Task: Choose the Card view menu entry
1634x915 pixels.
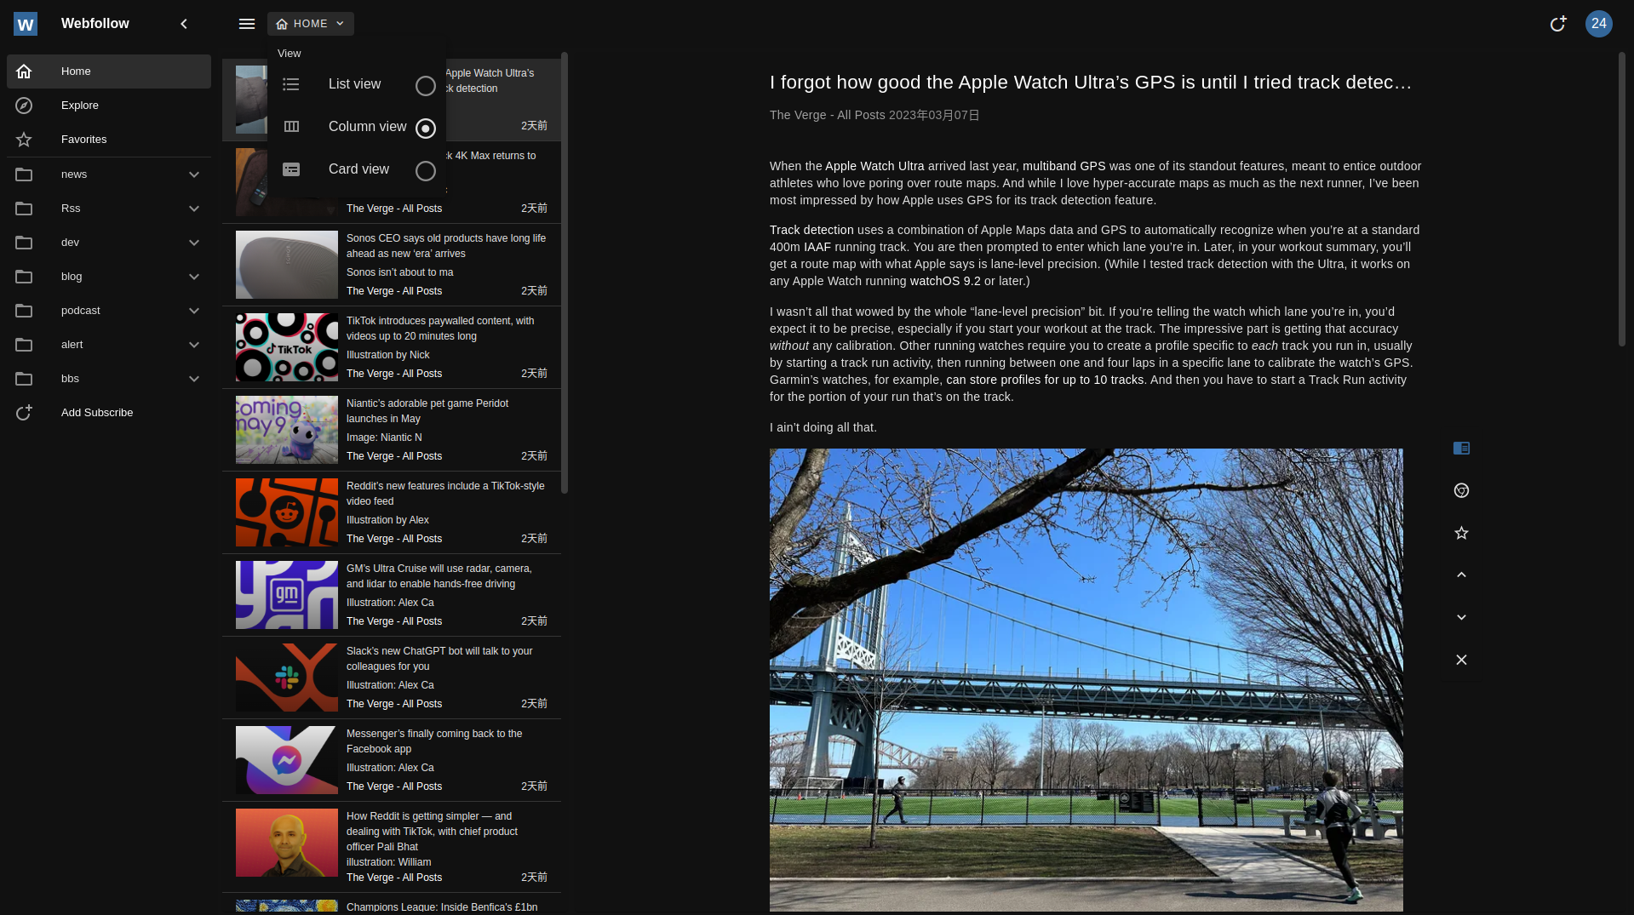Action: tap(357, 169)
